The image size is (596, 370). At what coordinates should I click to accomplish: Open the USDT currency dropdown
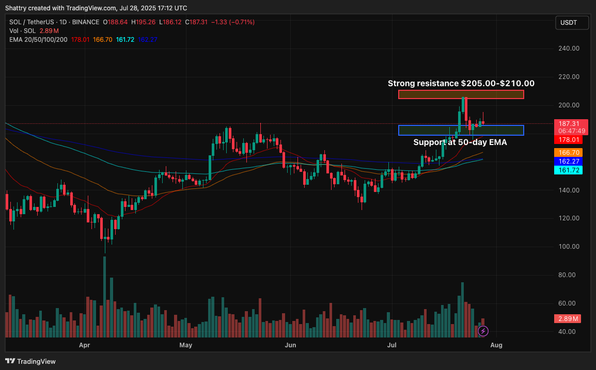[572, 22]
